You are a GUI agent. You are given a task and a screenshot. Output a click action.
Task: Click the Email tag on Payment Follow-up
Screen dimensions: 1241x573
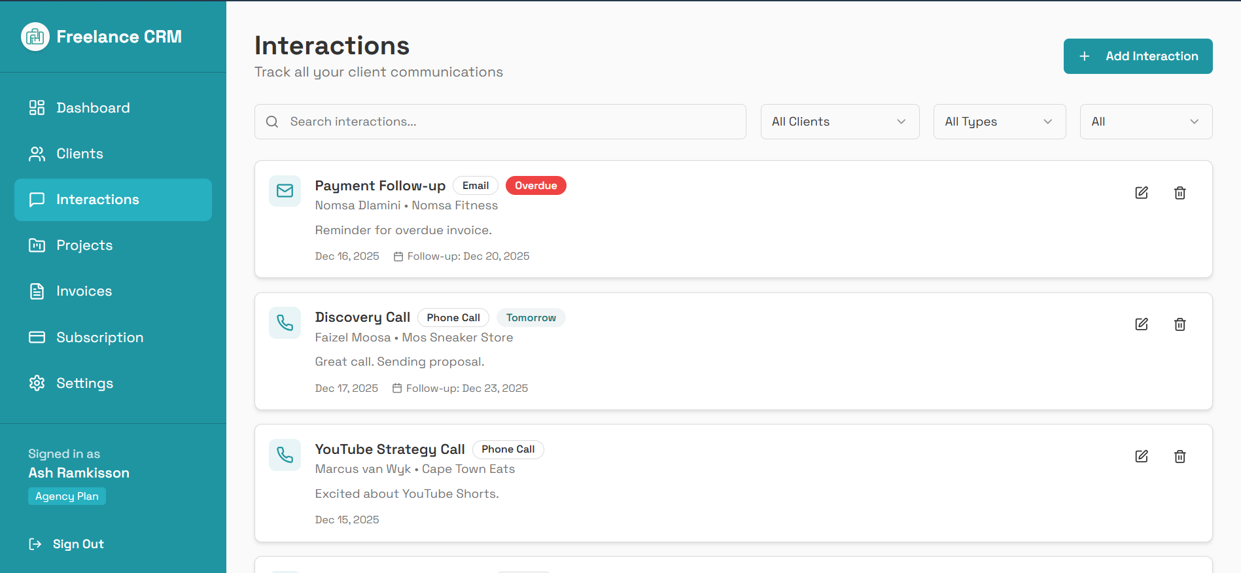pos(476,186)
